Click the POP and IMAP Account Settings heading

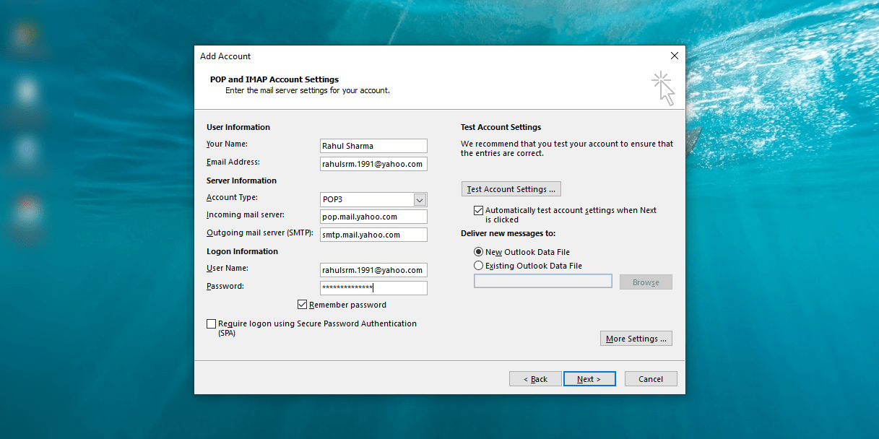(x=274, y=79)
